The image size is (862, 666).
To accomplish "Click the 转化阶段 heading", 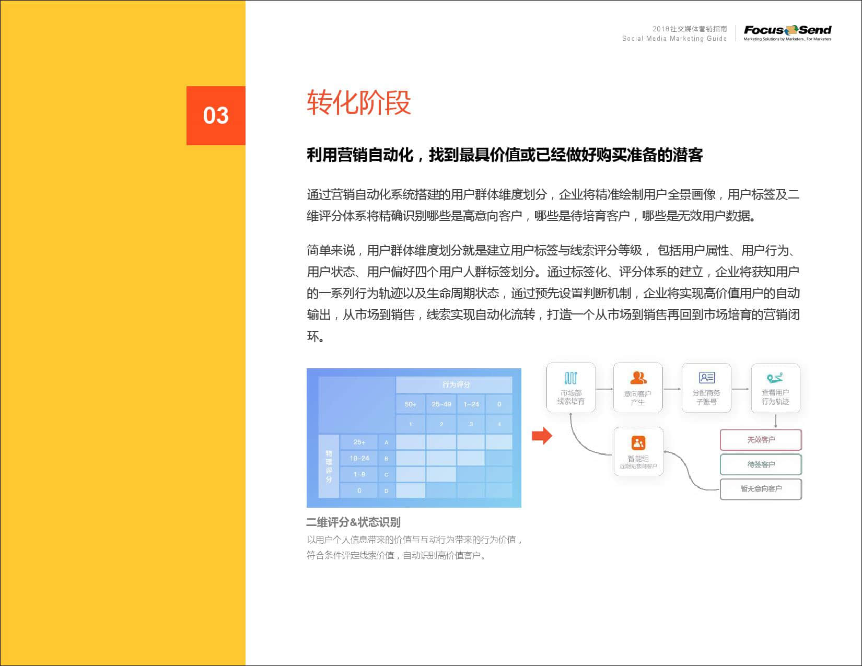I will [359, 102].
